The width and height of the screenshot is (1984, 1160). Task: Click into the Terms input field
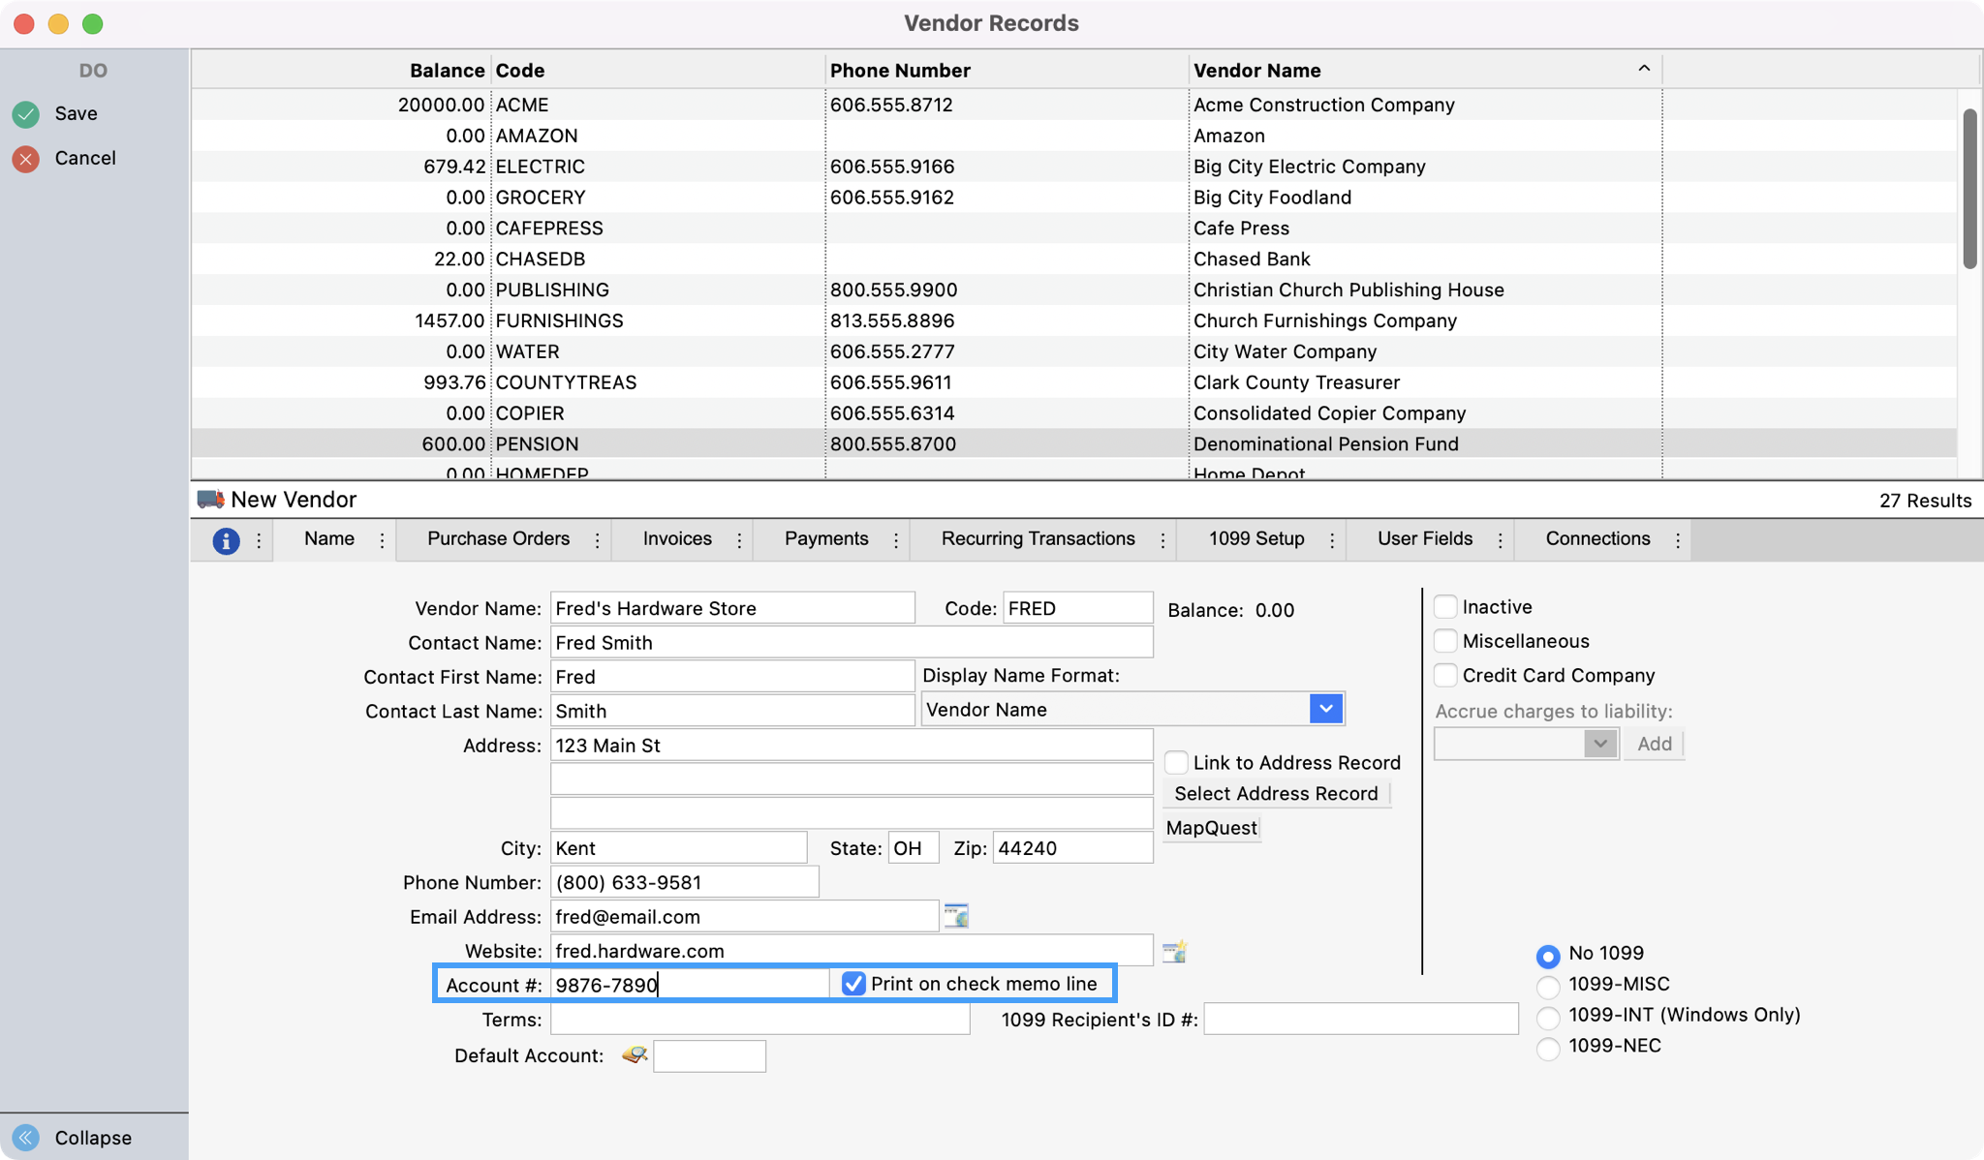click(x=759, y=1020)
